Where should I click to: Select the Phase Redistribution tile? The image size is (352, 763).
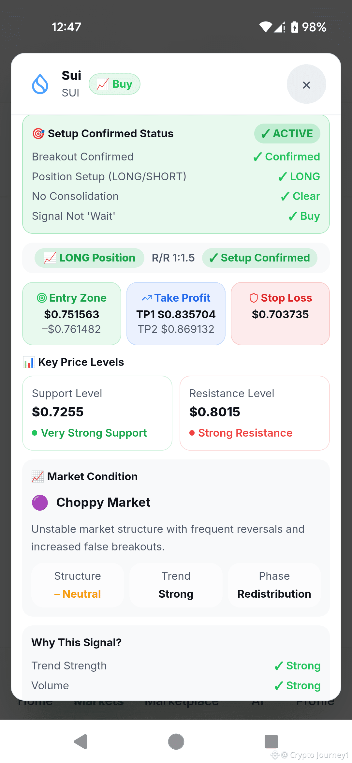pos(274,585)
